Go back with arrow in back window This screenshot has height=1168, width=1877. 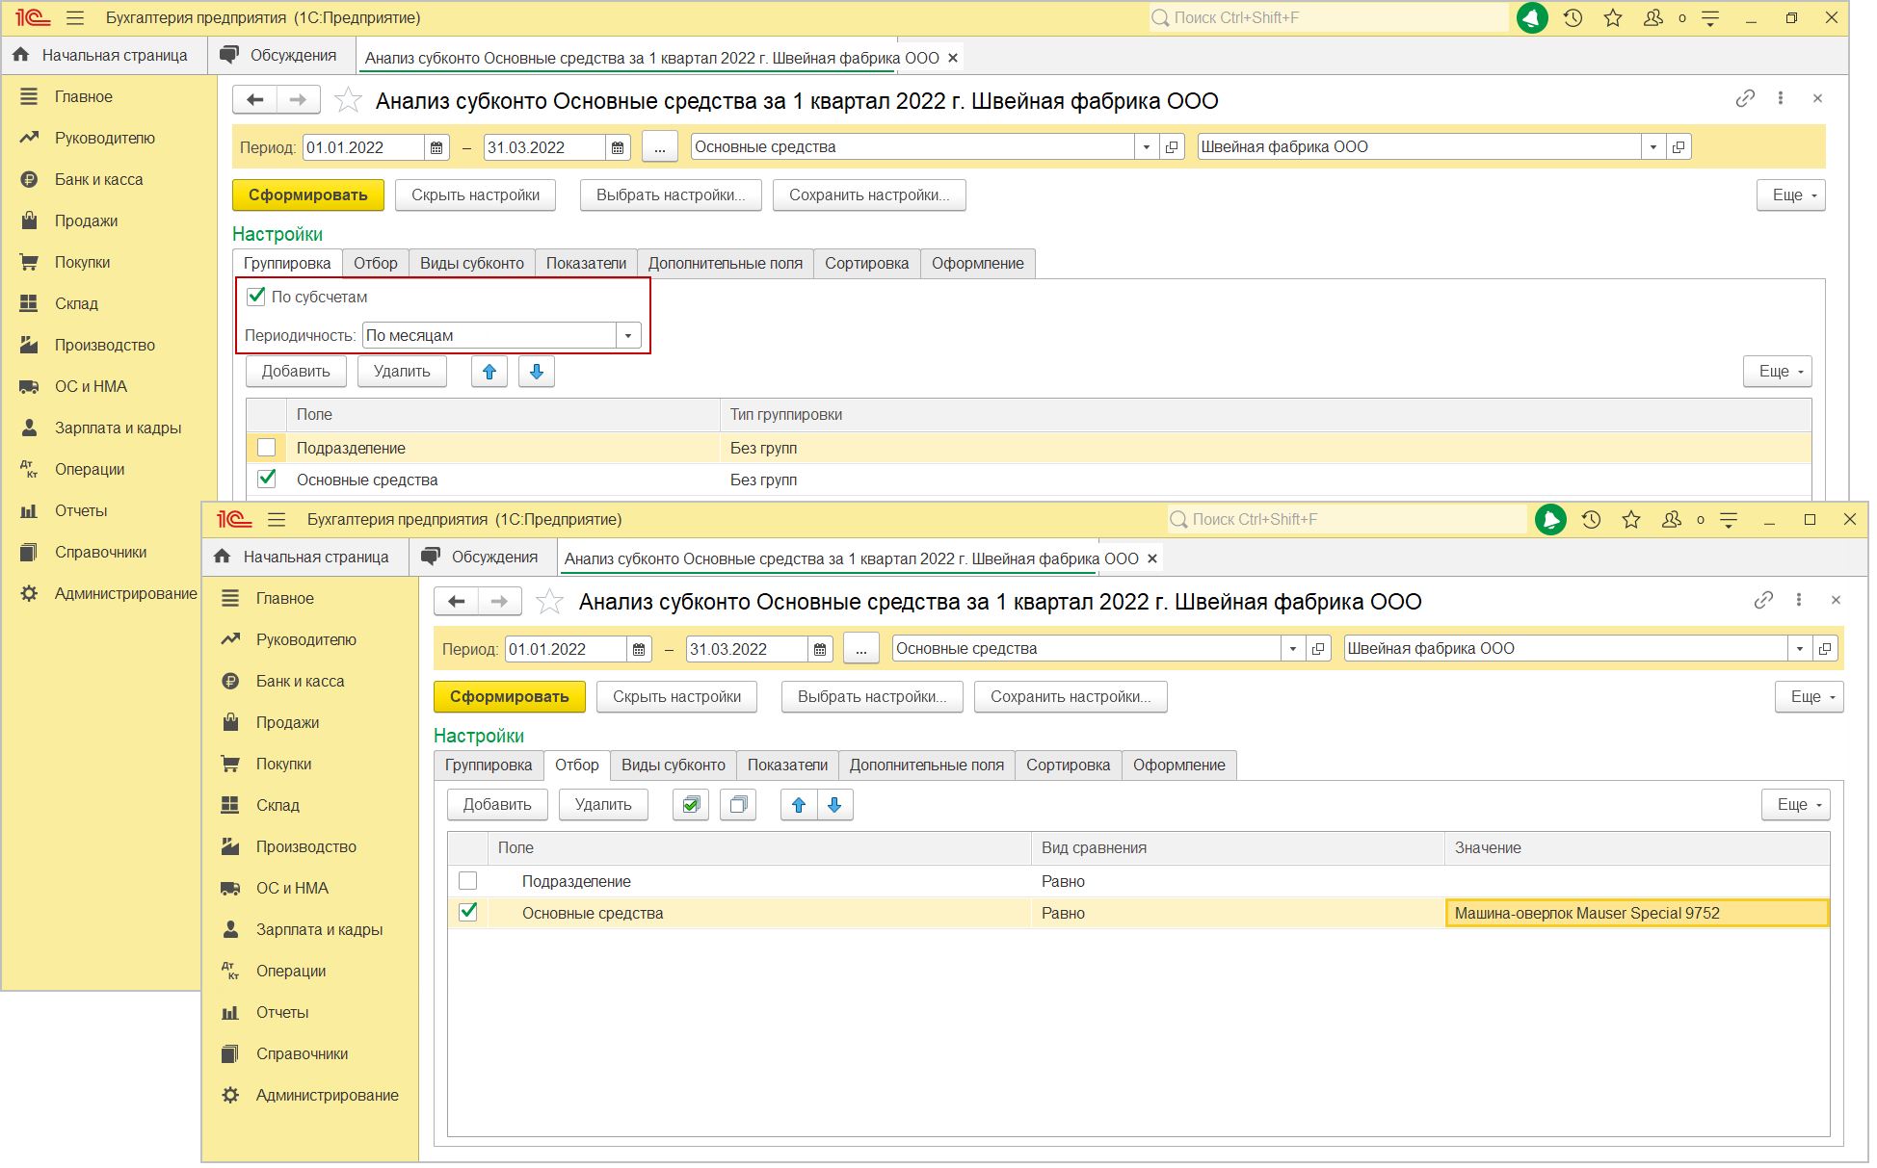point(255,100)
